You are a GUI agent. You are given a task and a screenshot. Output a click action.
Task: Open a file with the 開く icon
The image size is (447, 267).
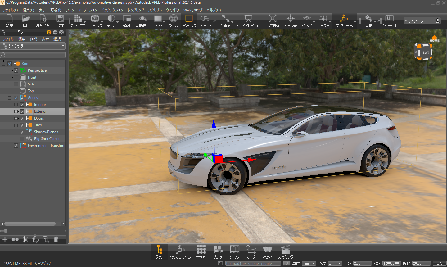click(26, 21)
